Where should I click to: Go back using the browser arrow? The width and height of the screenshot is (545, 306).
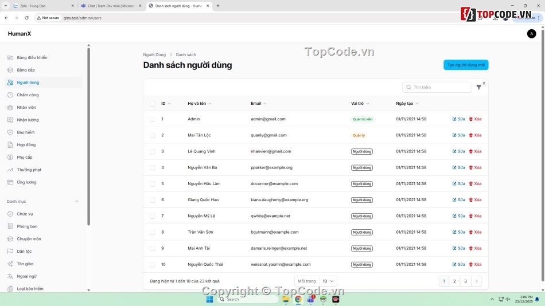[x=6, y=18]
